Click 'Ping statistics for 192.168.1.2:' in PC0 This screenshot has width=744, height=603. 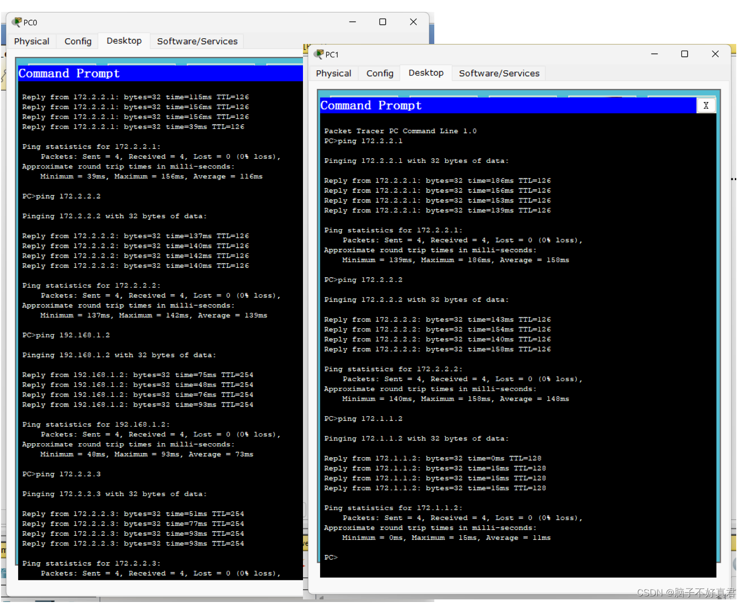[96, 425]
